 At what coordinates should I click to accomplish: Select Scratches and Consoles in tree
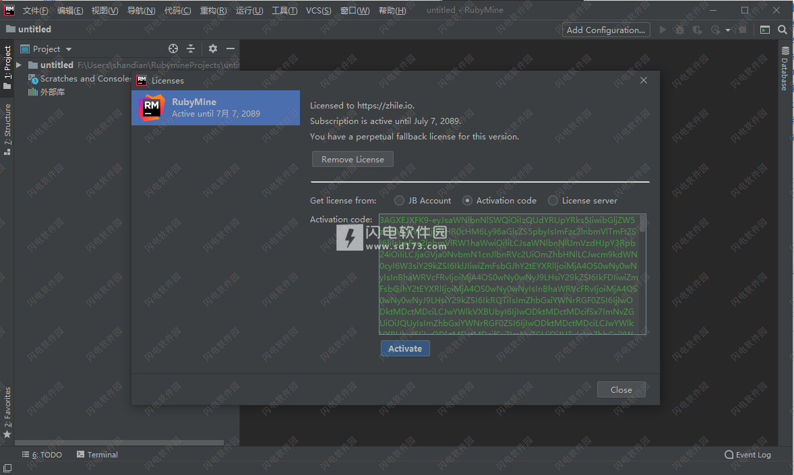pyautogui.click(x=80, y=78)
